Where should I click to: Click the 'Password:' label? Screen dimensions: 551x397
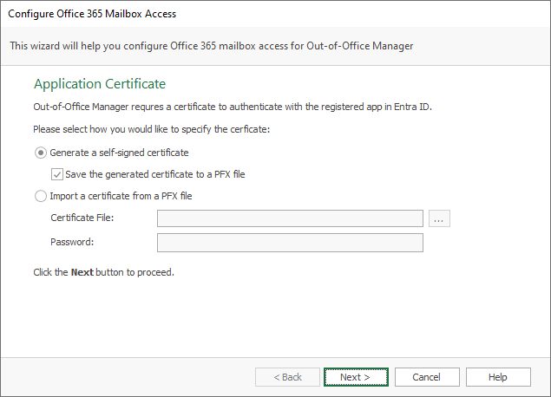(x=72, y=242)
